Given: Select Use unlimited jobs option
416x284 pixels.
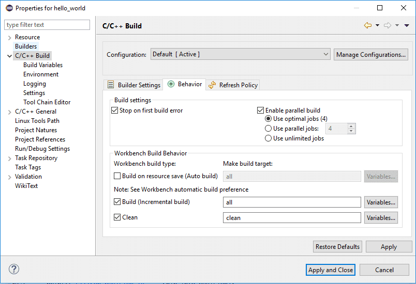Looking at the screenshot, I should coord(268,138).
